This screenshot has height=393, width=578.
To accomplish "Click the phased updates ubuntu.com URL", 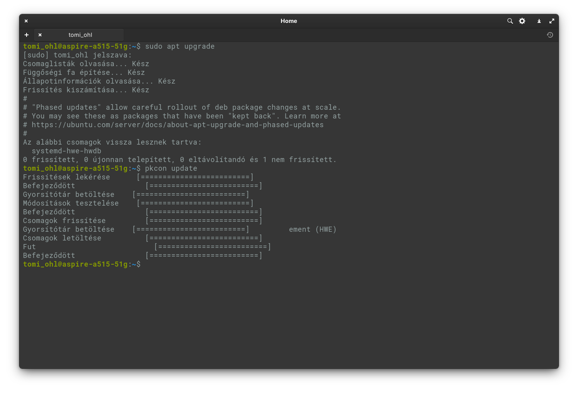I will [178, 125].
